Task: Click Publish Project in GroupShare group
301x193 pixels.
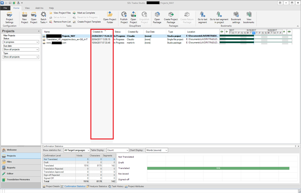Action: pyautogui.click(x=124, y=18)
